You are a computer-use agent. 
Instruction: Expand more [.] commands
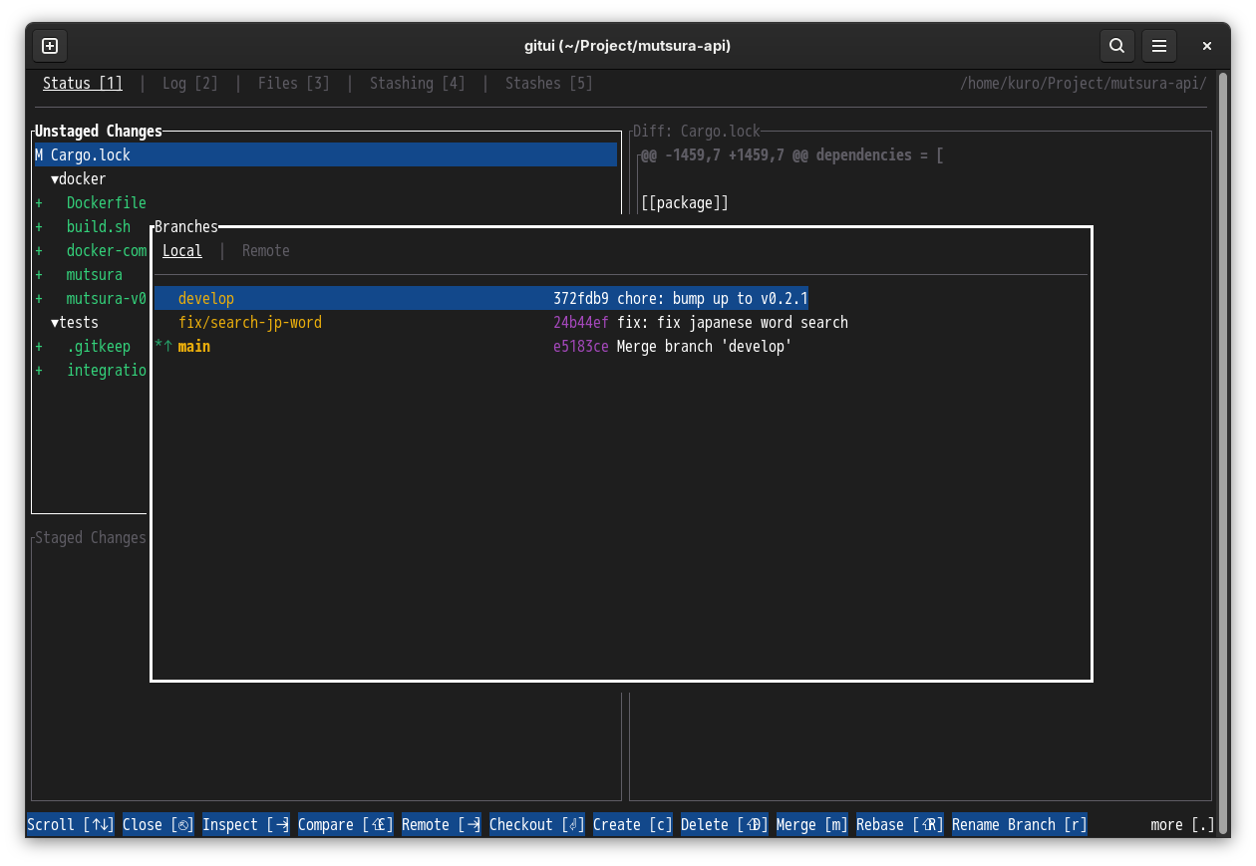pyautogui.click(x=1183, y=825)
